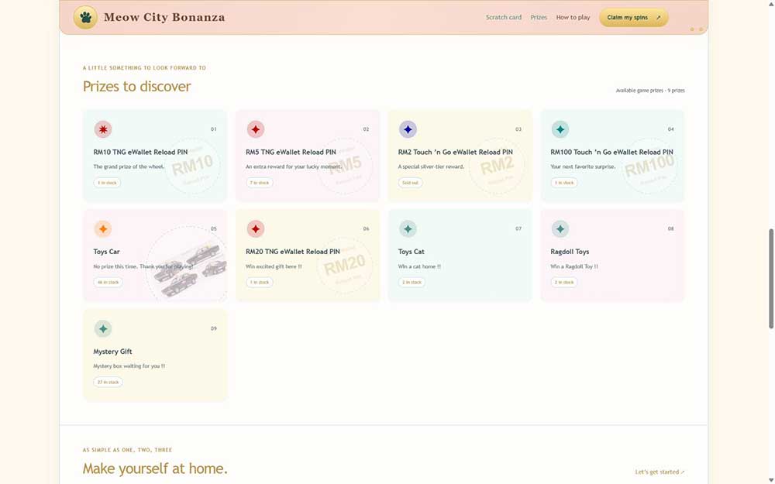The width and height of the screenshot is (775, 484).
Task: Click the red star icon on RM5 card
Action: (x=256, y=129)
